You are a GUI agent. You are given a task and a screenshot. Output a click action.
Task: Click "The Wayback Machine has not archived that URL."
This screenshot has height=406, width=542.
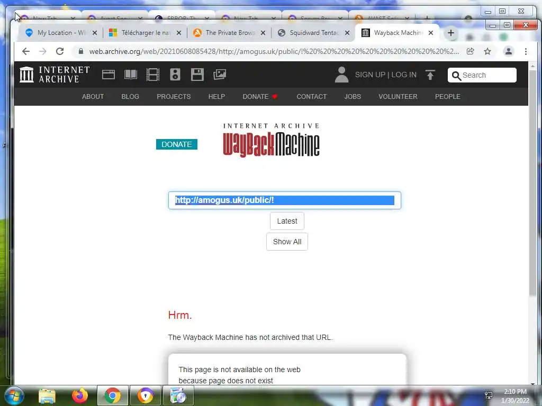pyautogui.click(x=250, y=337)
